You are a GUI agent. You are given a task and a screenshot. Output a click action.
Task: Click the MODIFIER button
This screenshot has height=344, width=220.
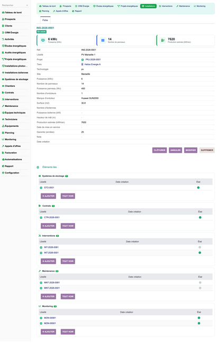(x=190, y=150)
